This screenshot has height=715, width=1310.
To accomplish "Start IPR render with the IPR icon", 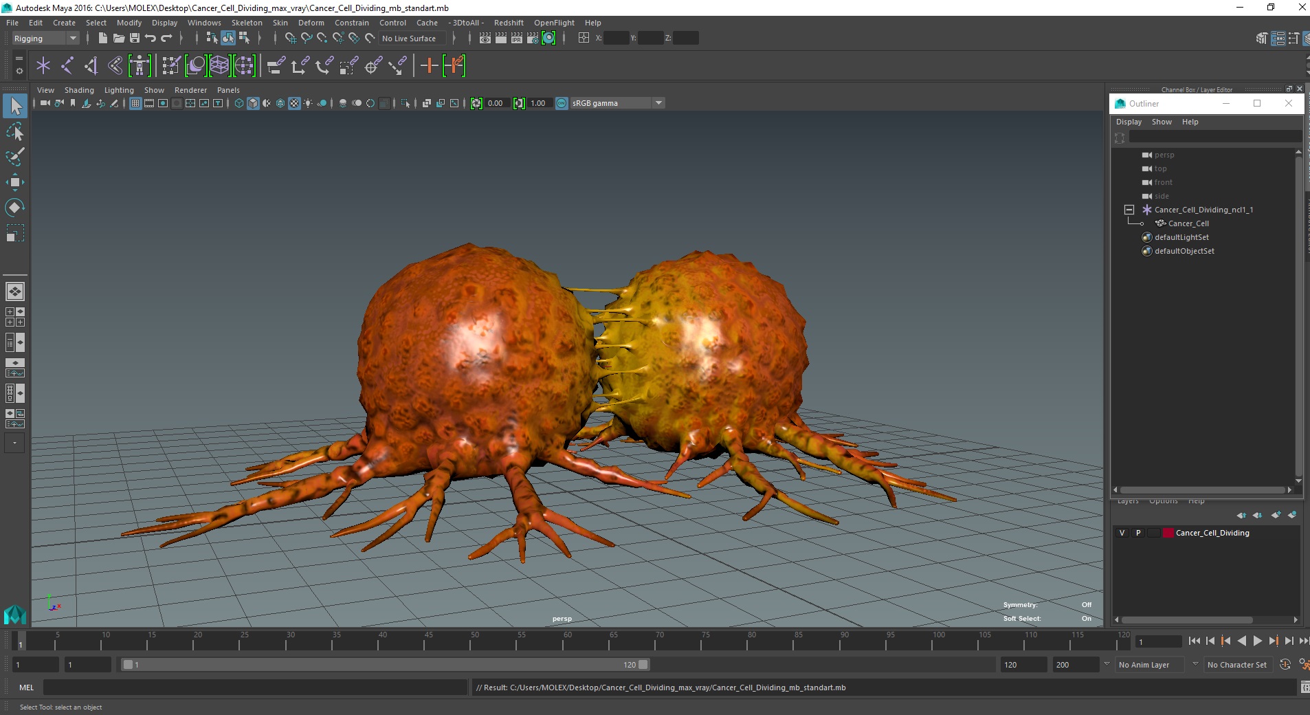I will pyautogui.click(x=517, y=38).
